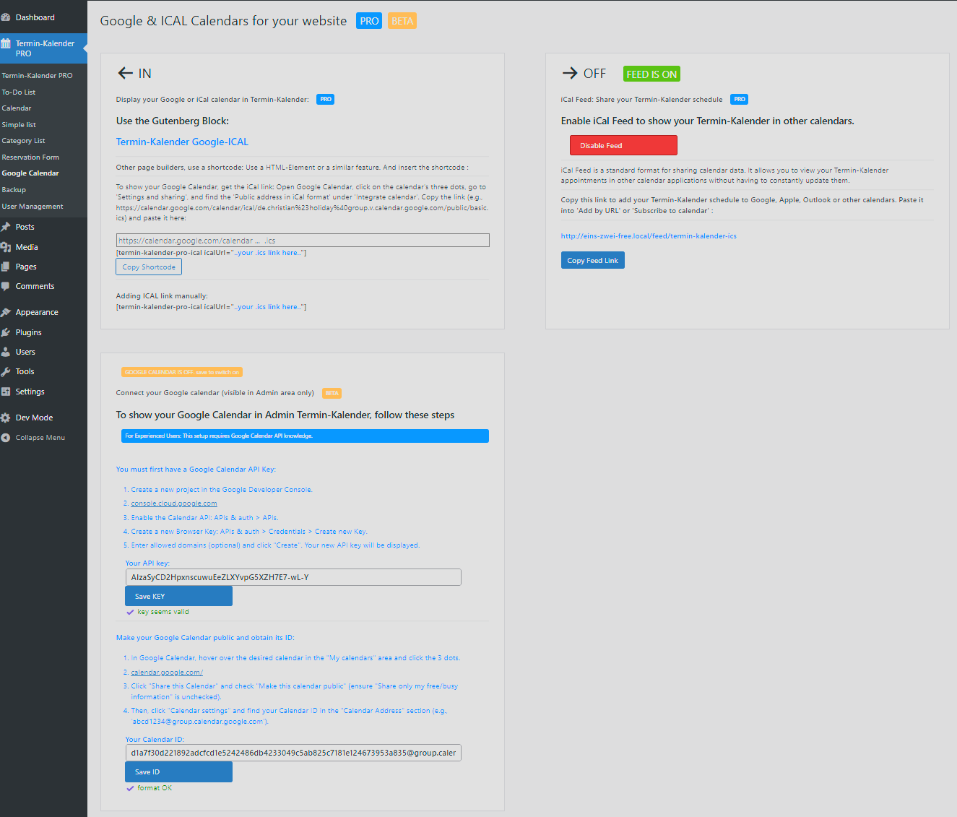
Task: Open the Termin-Kalender Google-ICAL link
Action: (182, 142)
